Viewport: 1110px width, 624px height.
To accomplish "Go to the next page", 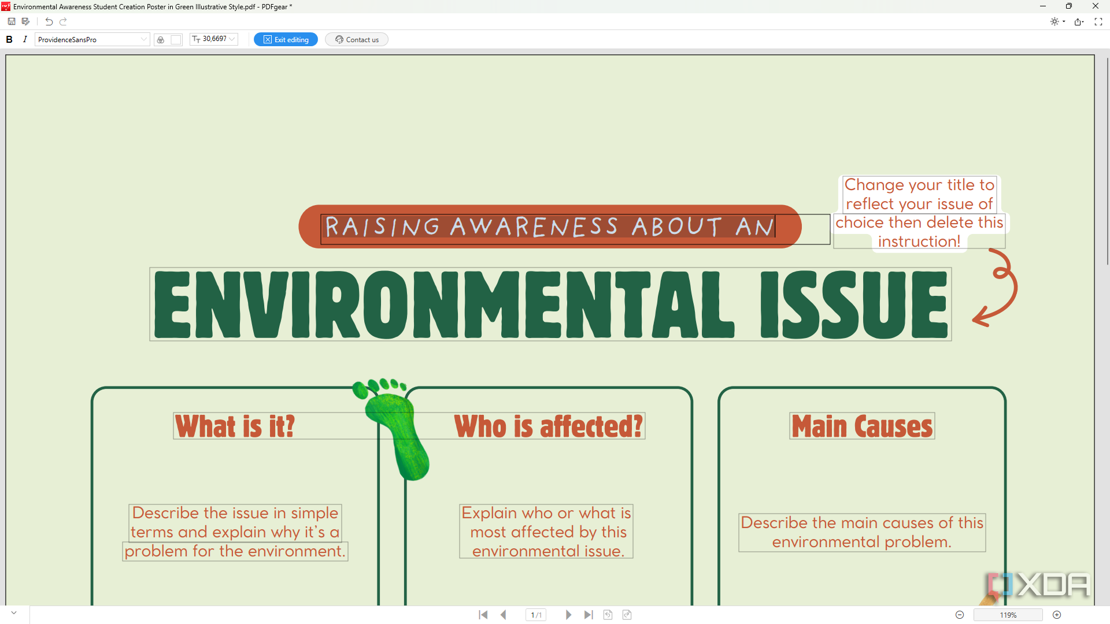I will point(568,615).
